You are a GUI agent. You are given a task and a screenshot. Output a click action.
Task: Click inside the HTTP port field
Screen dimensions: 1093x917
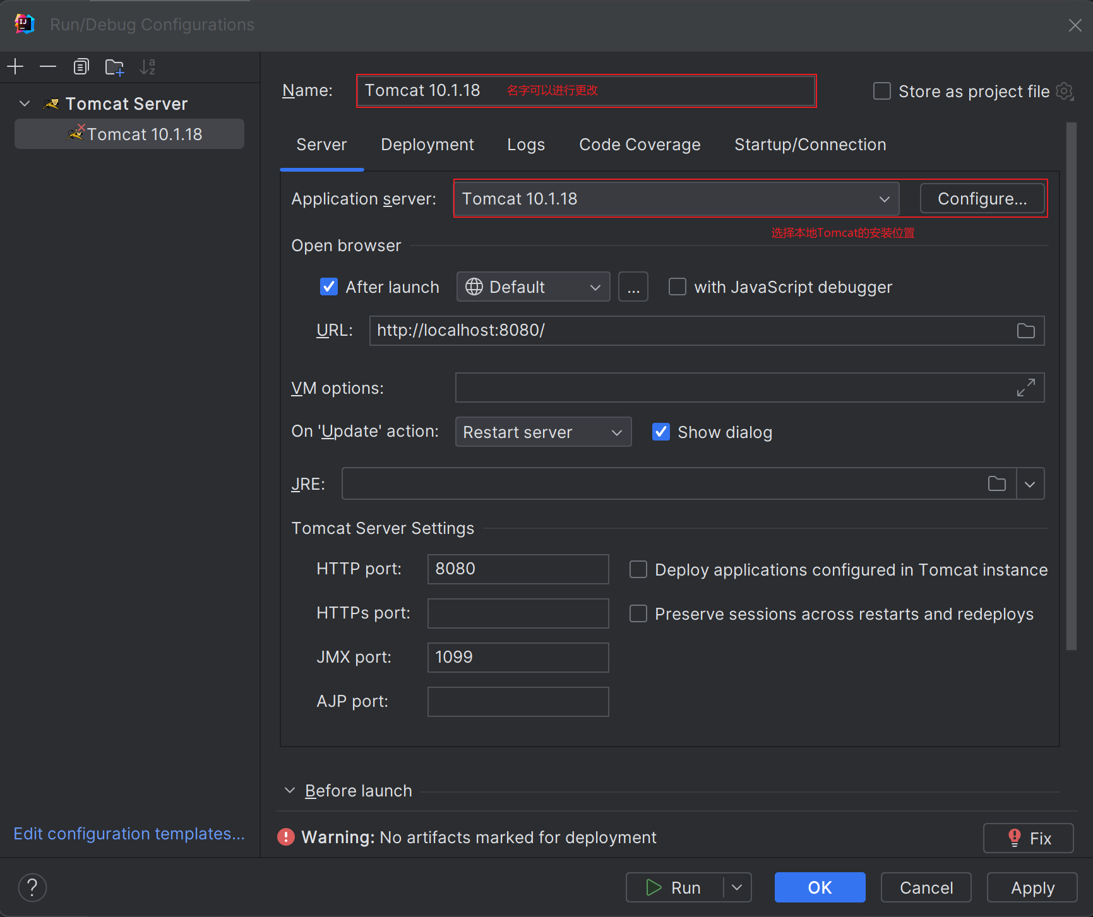coord(517,569)
